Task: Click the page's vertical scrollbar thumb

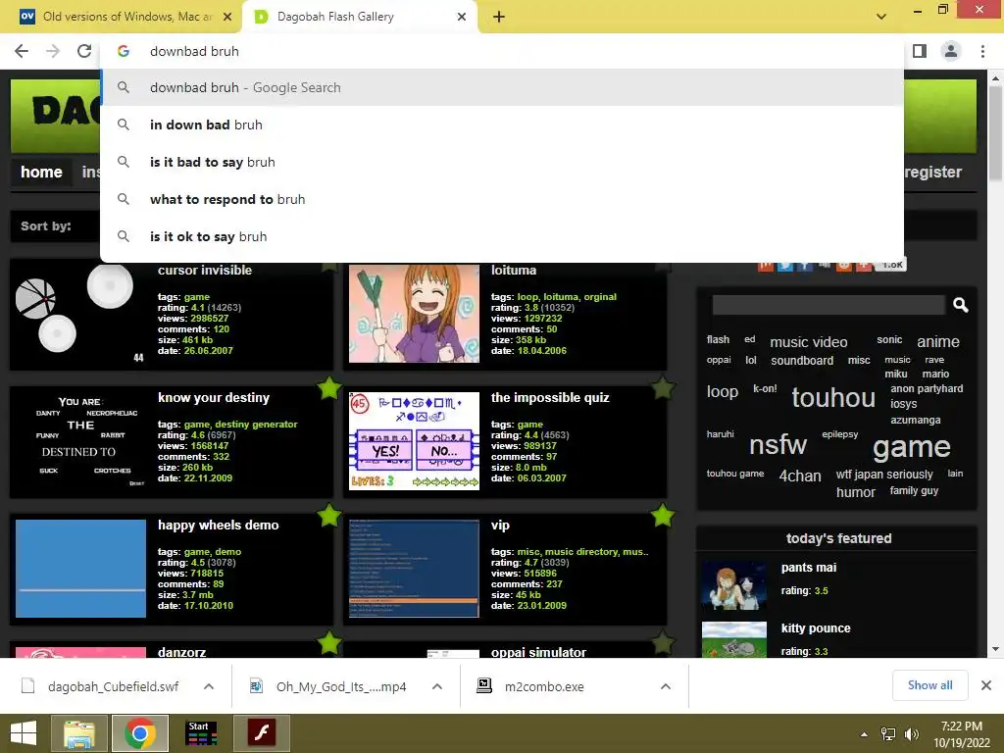Action: click(995, 134)
